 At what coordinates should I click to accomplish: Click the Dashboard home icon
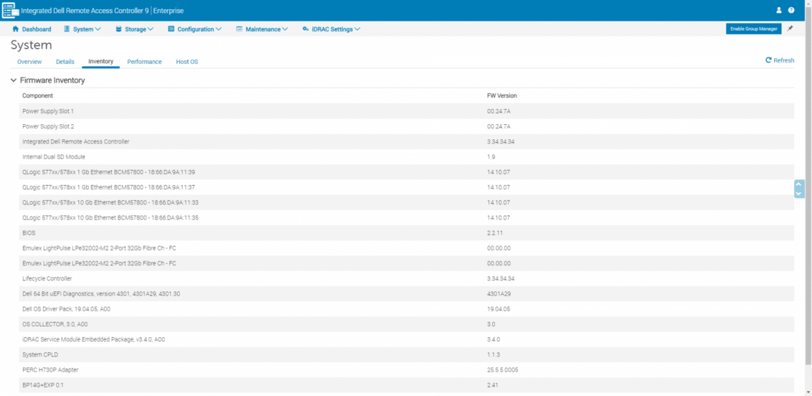tap(15, 29)
